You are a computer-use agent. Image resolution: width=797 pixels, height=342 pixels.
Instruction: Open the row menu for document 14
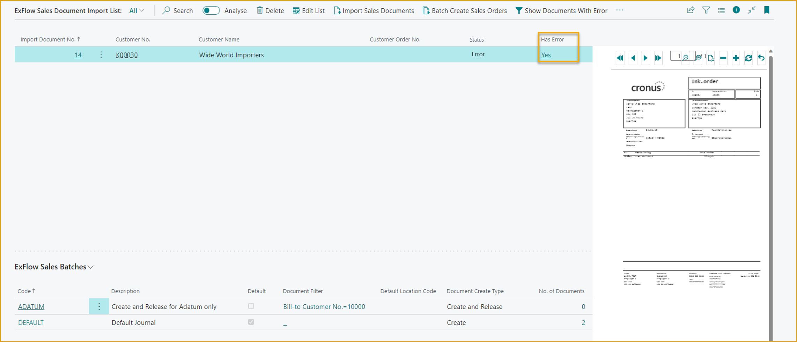click(x=101, y=55)
